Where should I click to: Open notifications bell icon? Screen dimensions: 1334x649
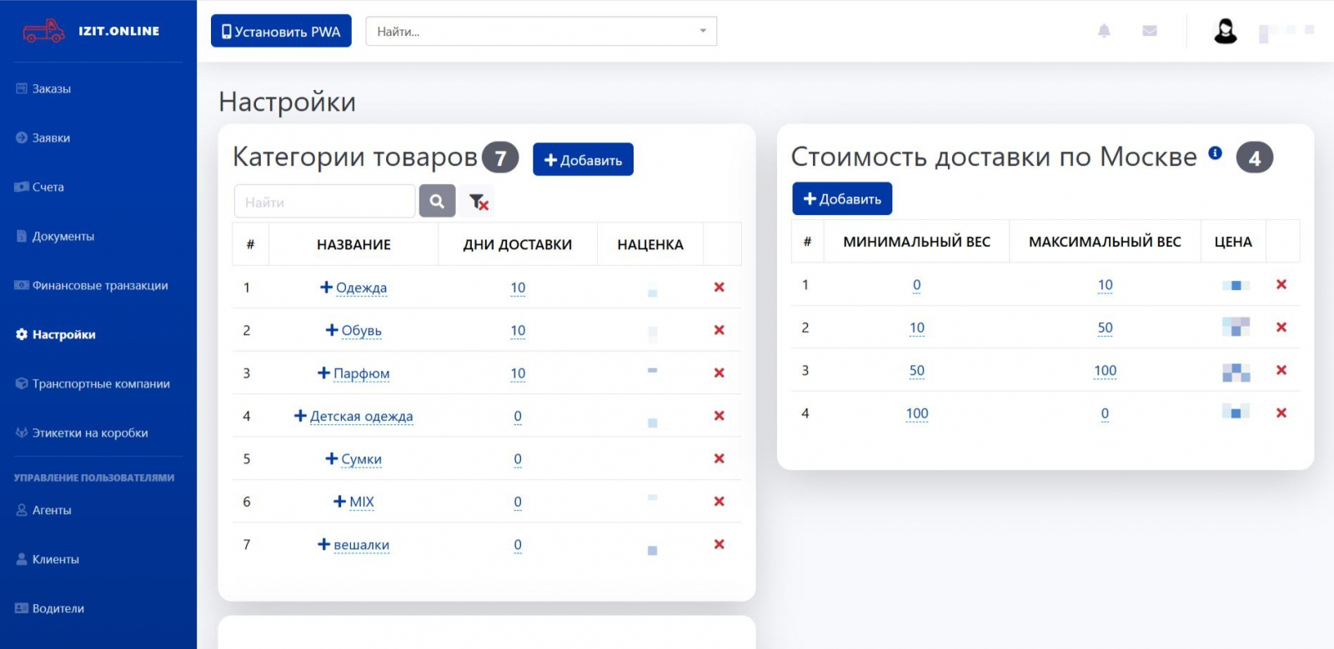coord(1104,31)
